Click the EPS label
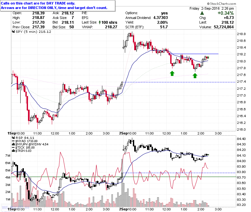251x212 pixels. pyautogui.click(x=85, y=18)
